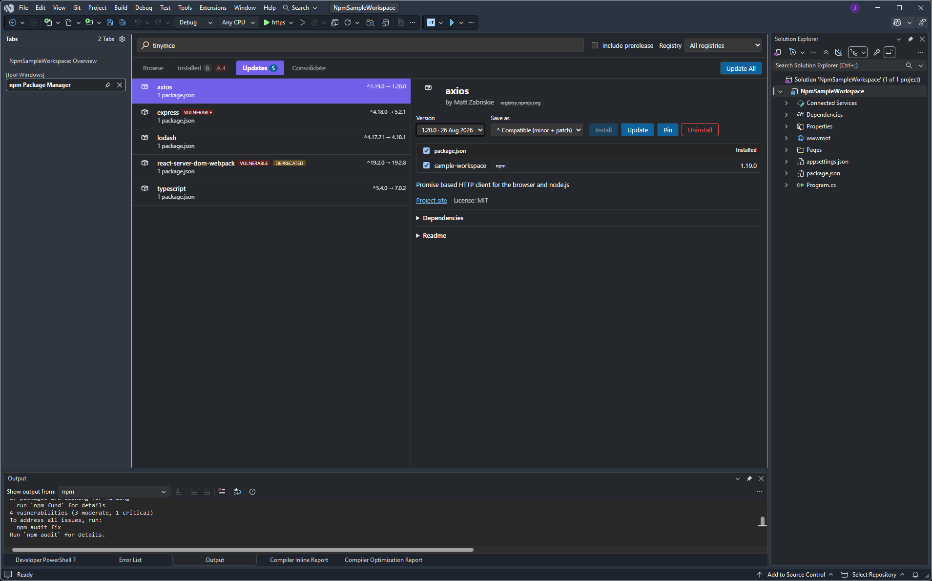Screen dimensions: 932x581
Task: Select the typescript package row
Action: tap(271, 192)
